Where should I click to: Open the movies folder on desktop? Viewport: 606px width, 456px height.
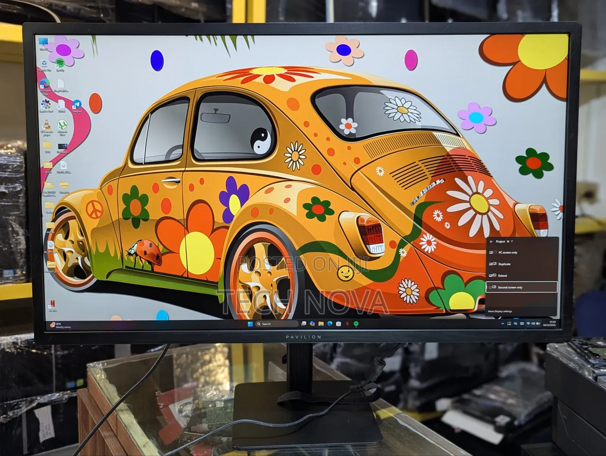point(50,227)
